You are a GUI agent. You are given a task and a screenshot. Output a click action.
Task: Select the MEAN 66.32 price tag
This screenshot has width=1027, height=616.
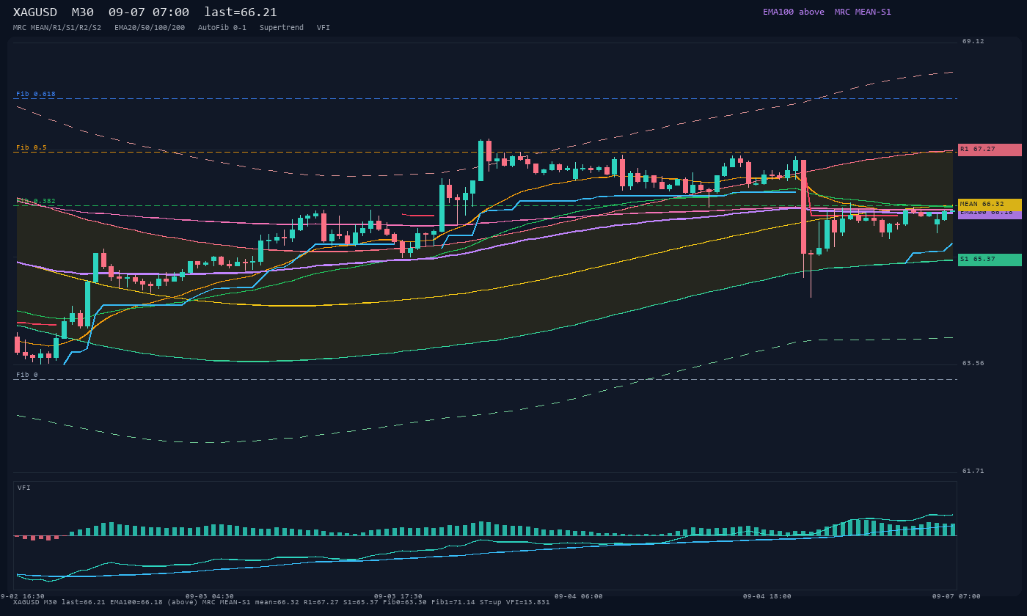(990, 205)
